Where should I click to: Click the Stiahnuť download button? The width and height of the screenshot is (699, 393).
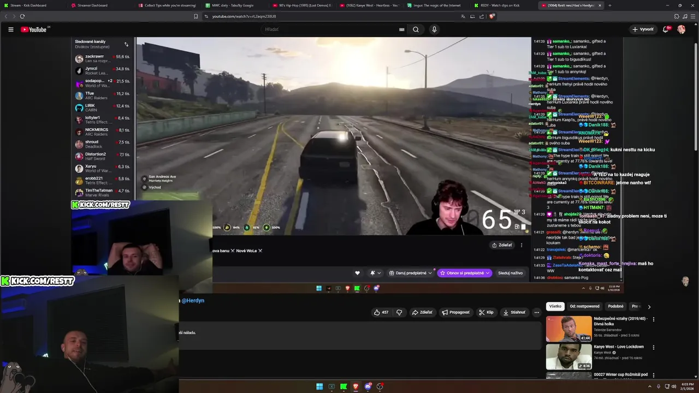click(x=514, y=312)
